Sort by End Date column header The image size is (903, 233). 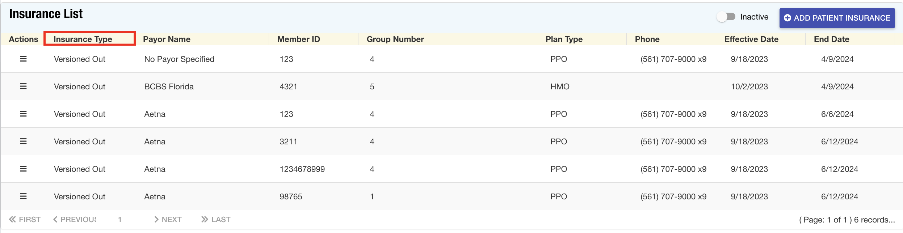coord(831,39)
